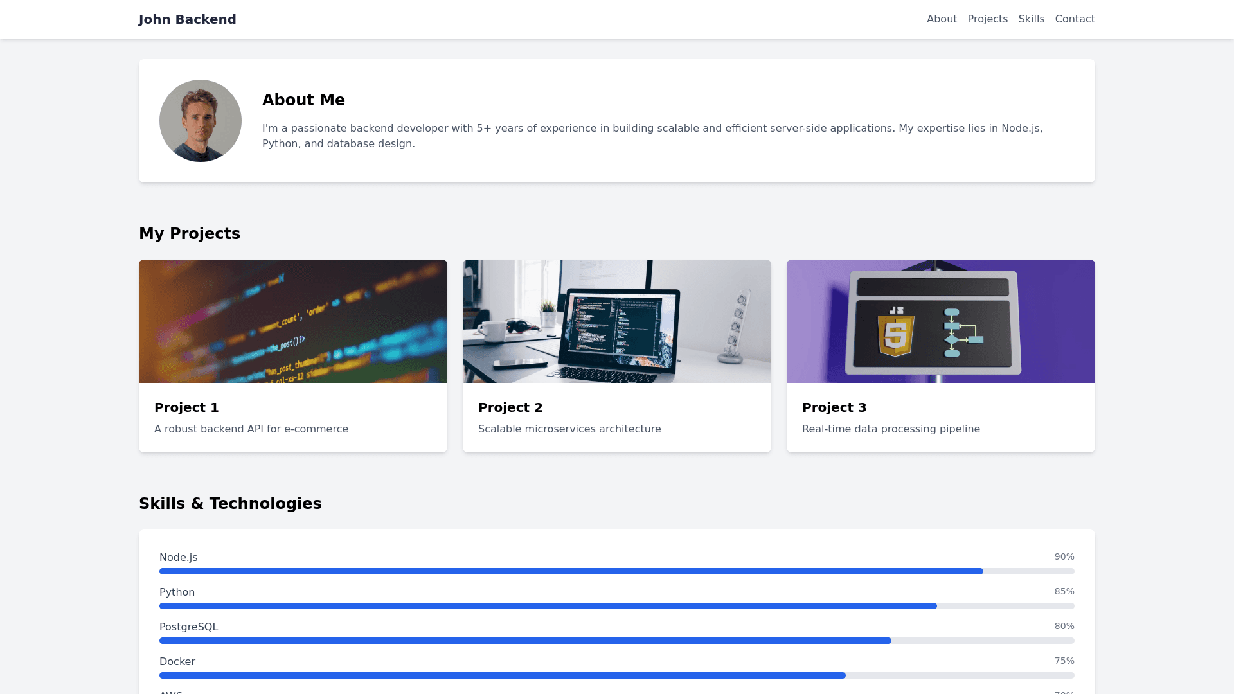
Task: Click the About Me heading
Action: [303, 100]
